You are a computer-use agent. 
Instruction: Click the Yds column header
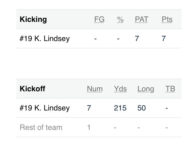pos(120,89)
